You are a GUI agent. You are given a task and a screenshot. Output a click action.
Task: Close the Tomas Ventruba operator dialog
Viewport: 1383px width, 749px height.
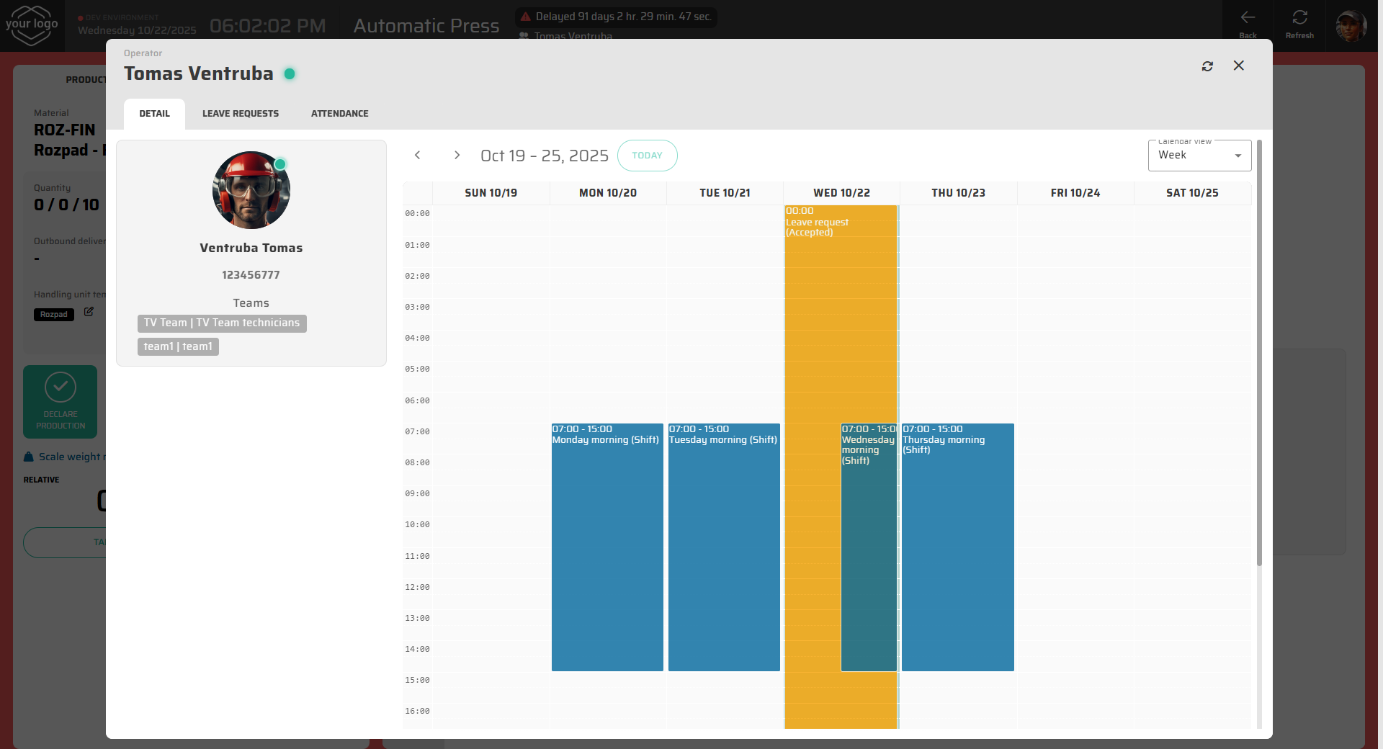(1238, 66)
